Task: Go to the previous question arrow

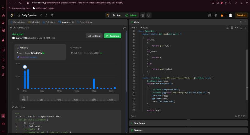Action: (41, 15)
